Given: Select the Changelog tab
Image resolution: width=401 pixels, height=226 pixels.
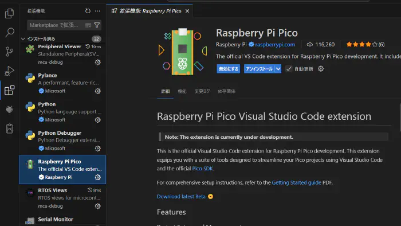Looking at the screenshot, I should click(202, 91).
